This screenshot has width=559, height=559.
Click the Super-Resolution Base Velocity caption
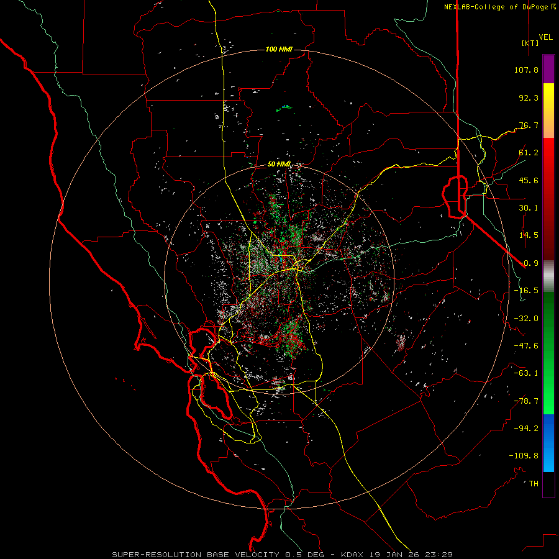tap(283, 555)
